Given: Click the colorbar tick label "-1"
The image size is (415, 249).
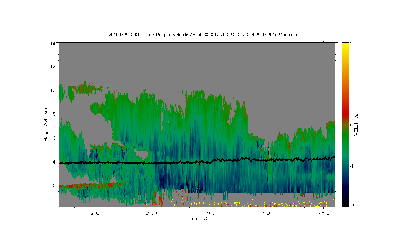Looking at the screenshot, I should click(x=352, y=166).
